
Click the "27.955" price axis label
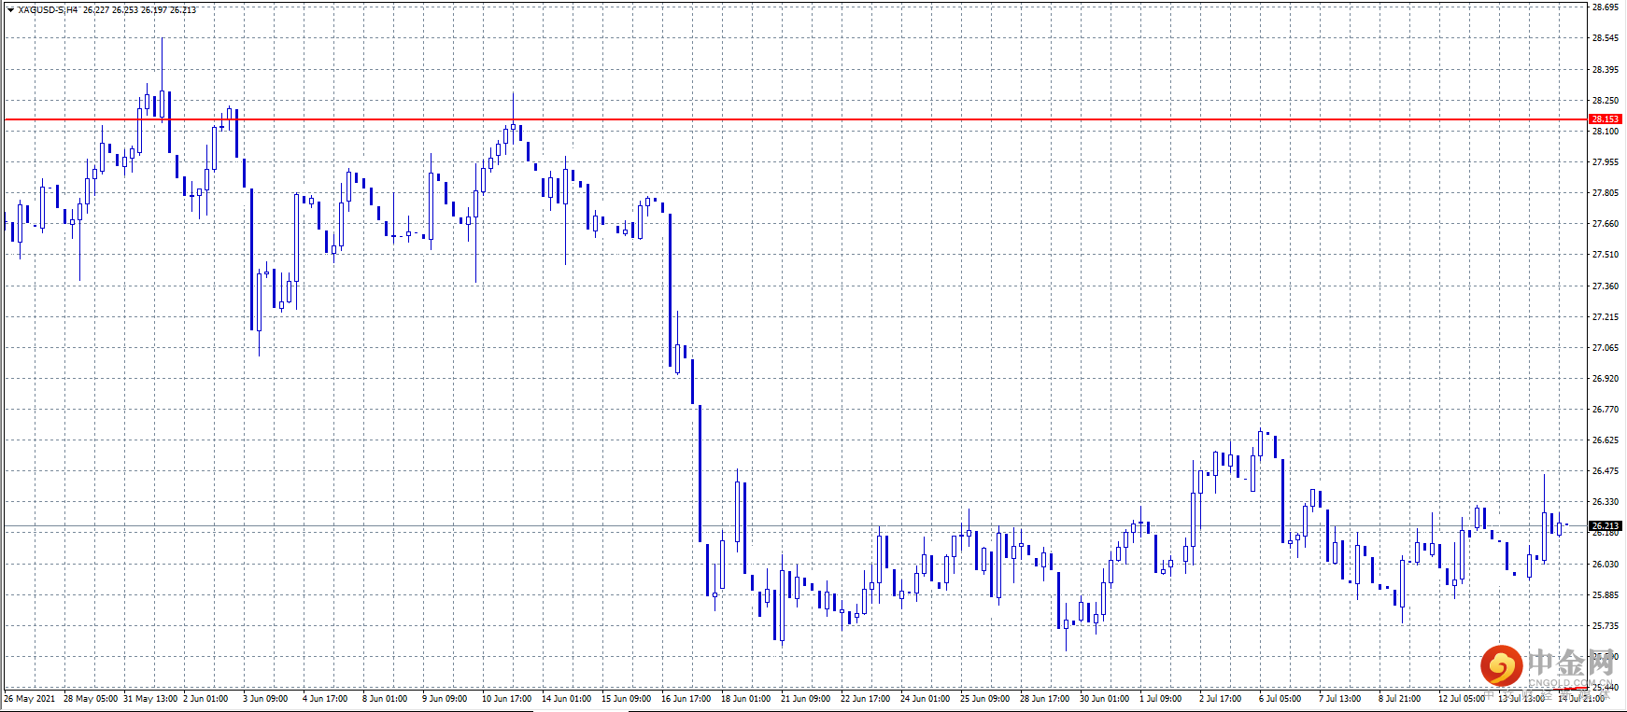pyautogui.click(x=1606, y=162)
